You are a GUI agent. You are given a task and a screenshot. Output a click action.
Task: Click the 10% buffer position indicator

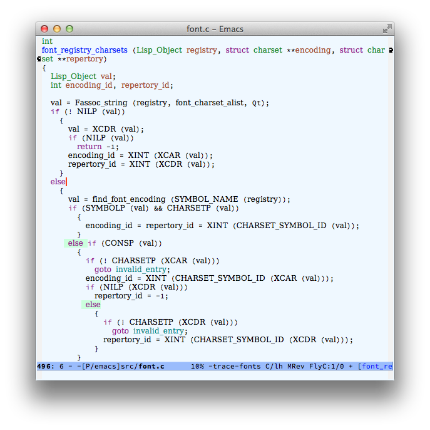pos(197,366)
